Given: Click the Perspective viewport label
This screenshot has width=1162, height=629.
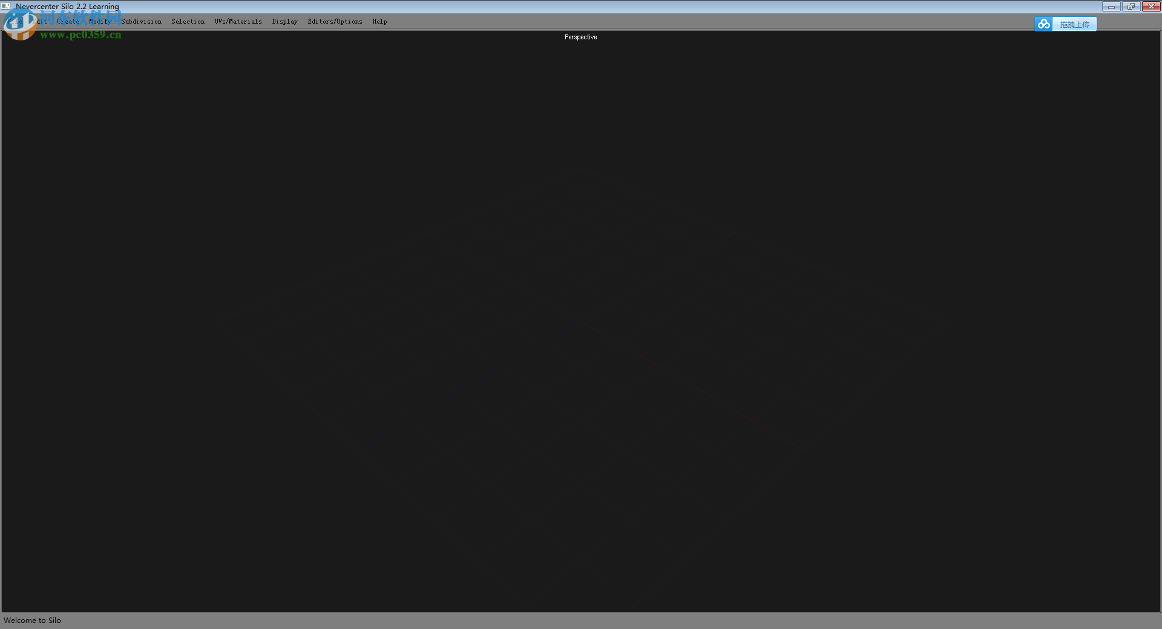Looking at the screenshot, I should click(x=580, y=37).
